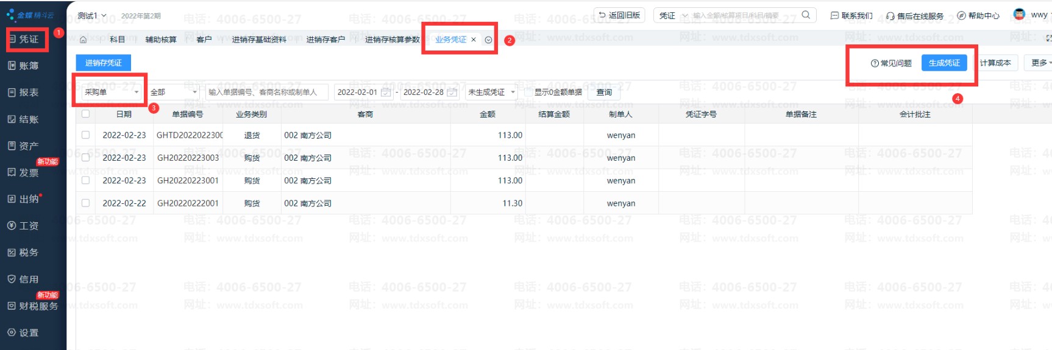Click the user avatar icon

click(x=1019, y=15)
